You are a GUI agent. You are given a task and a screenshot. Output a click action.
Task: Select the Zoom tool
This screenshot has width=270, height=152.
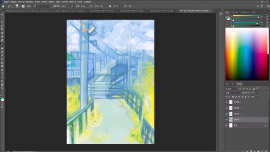point(2,88)
